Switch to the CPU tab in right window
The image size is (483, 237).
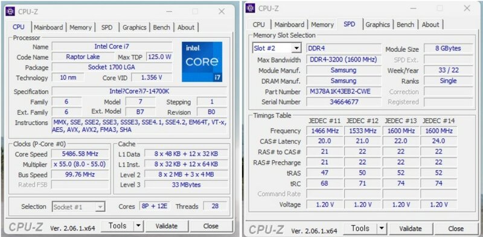pos(259,25)
